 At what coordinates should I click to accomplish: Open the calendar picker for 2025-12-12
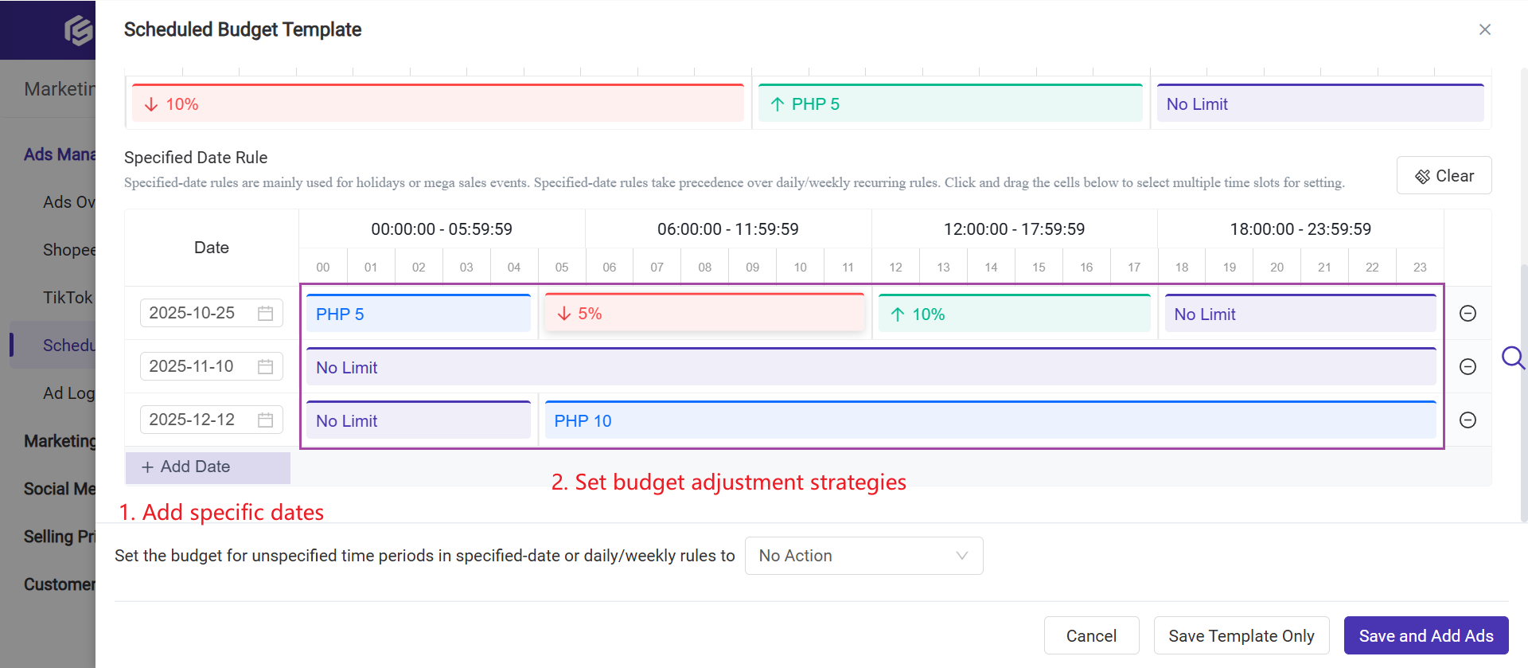tap(266, 419)
